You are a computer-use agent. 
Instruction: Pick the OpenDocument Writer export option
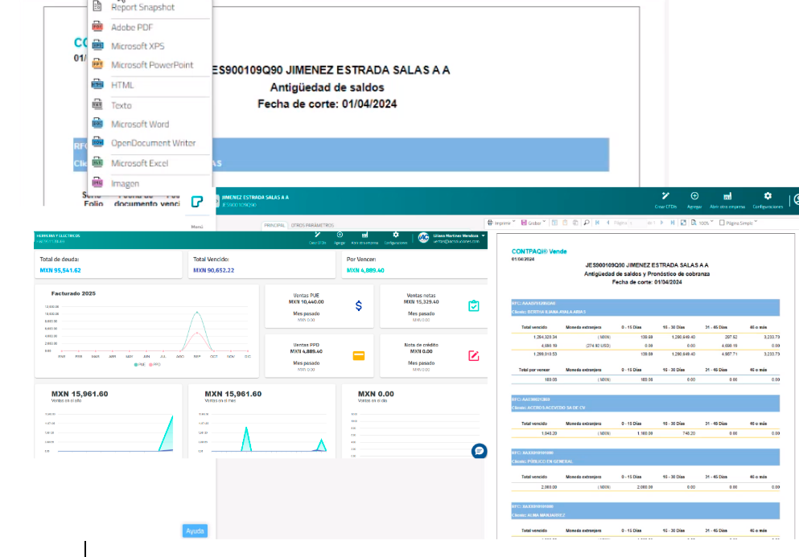coord(153,143)
